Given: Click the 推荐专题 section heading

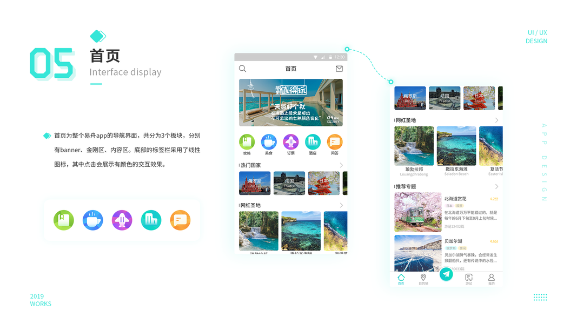Looking at the screenshot, I should point(406,187).
